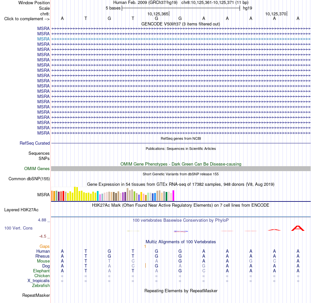Click the 'chr8:10,125,361-10,125,371 (11 bp)' position text

pyautogui.click(x=215, y=3)
